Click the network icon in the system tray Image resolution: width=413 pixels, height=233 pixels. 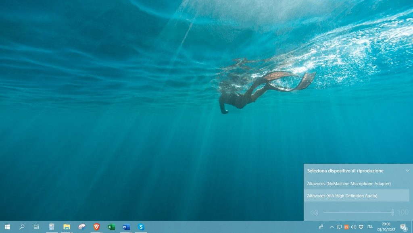point(339,227)
